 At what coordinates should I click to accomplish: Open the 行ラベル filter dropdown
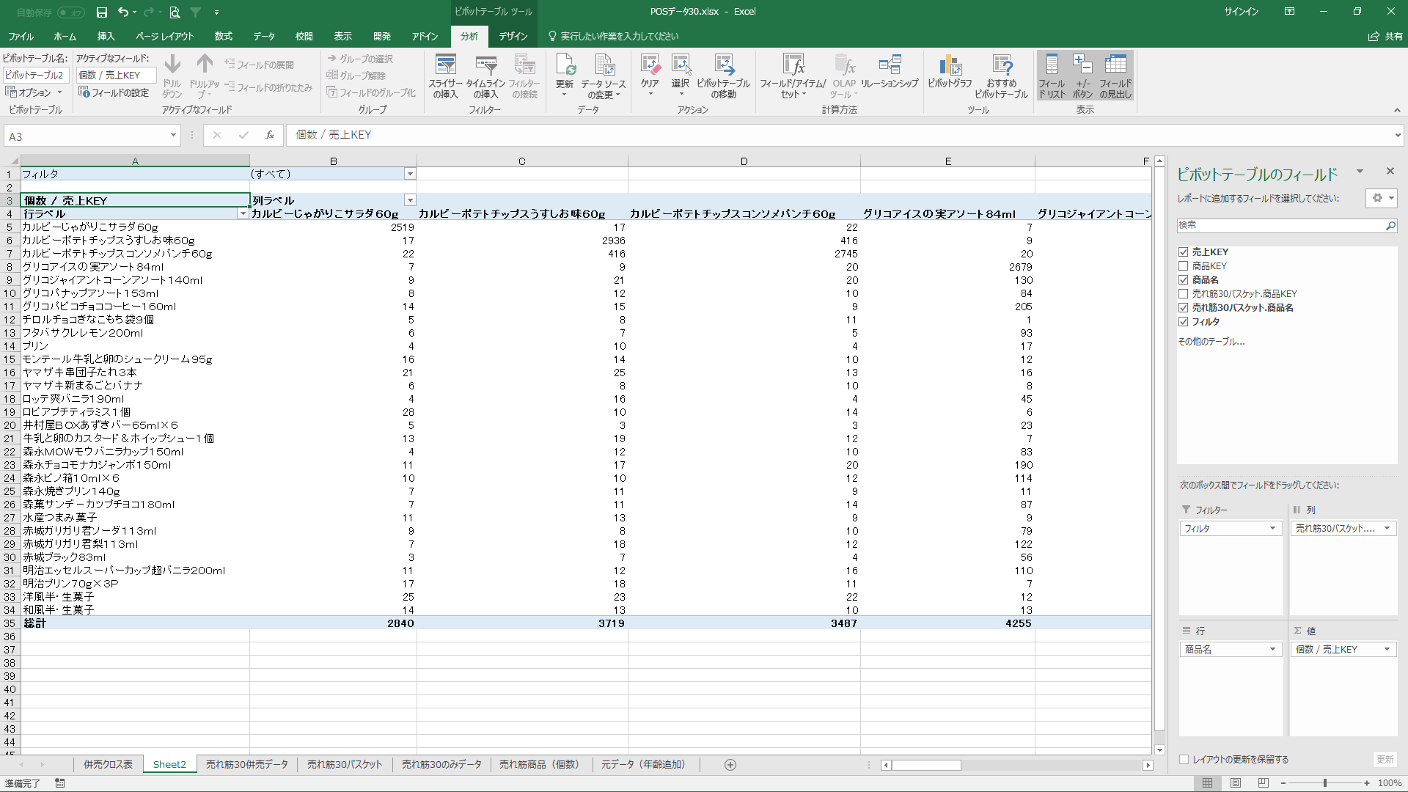click(243, 213)
